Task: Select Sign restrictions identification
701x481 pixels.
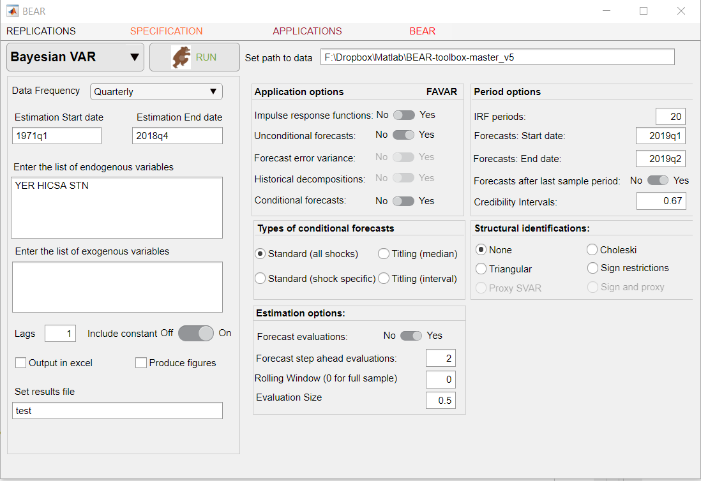Action: (x=592, y=268)
